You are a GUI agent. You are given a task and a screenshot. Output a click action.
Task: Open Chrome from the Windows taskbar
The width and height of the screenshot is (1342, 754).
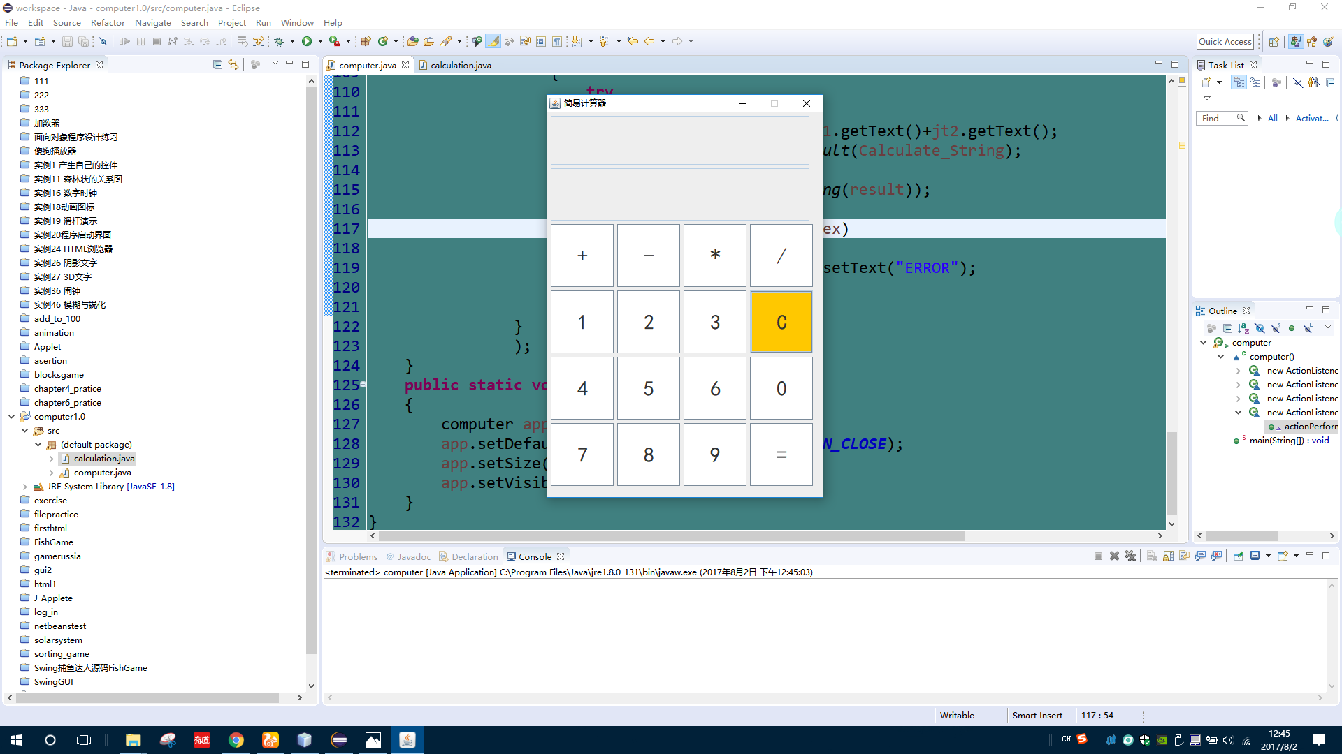[236, 740]
